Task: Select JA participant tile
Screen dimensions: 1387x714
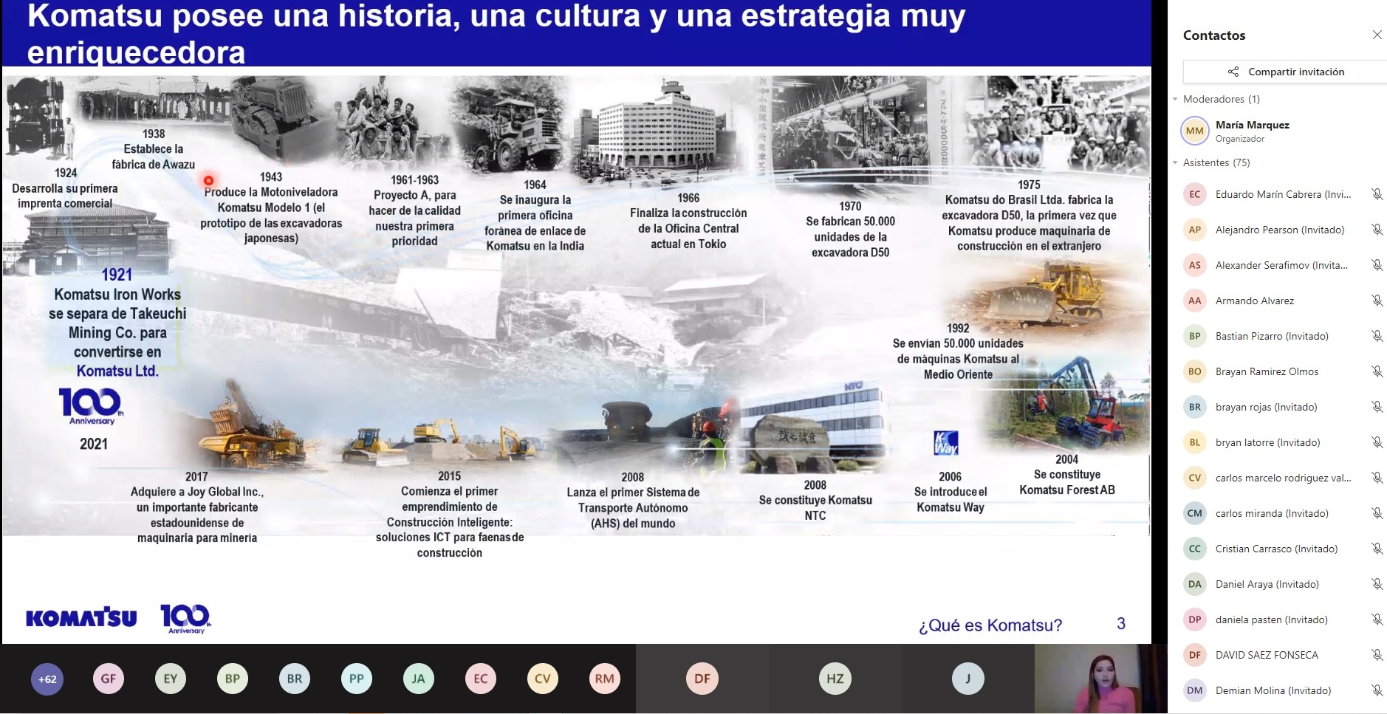Action: (x=419, y=679)
